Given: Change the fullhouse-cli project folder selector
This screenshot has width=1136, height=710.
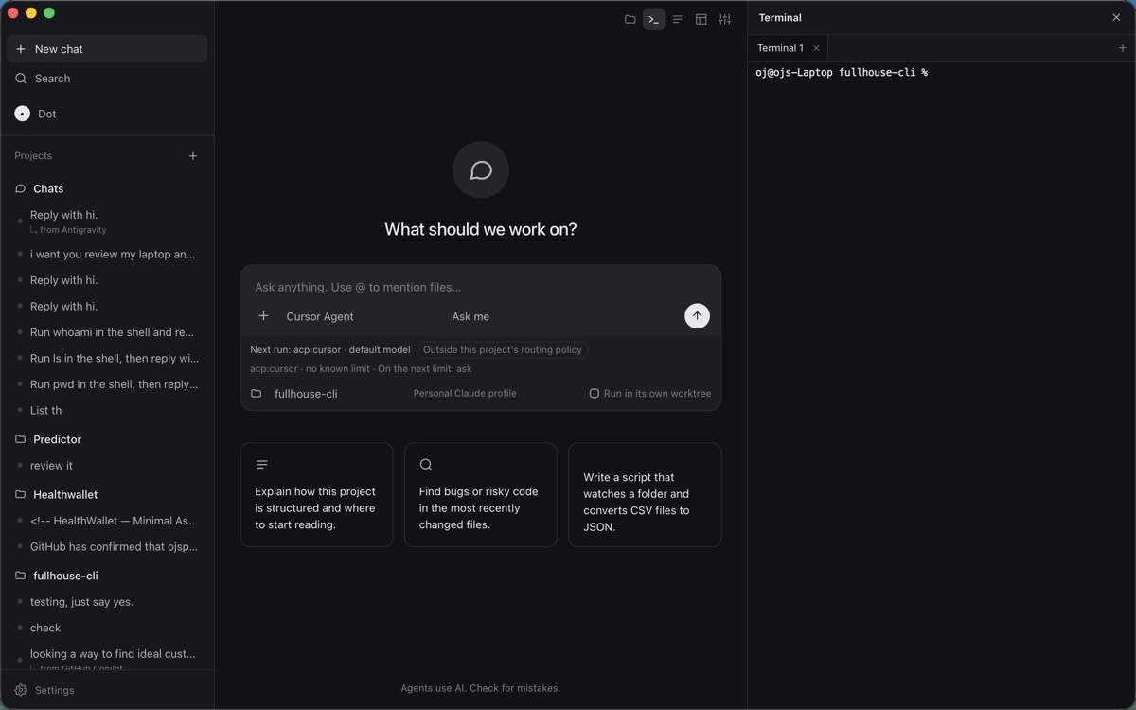Looking at the screenshot, I should coord(294,393).
